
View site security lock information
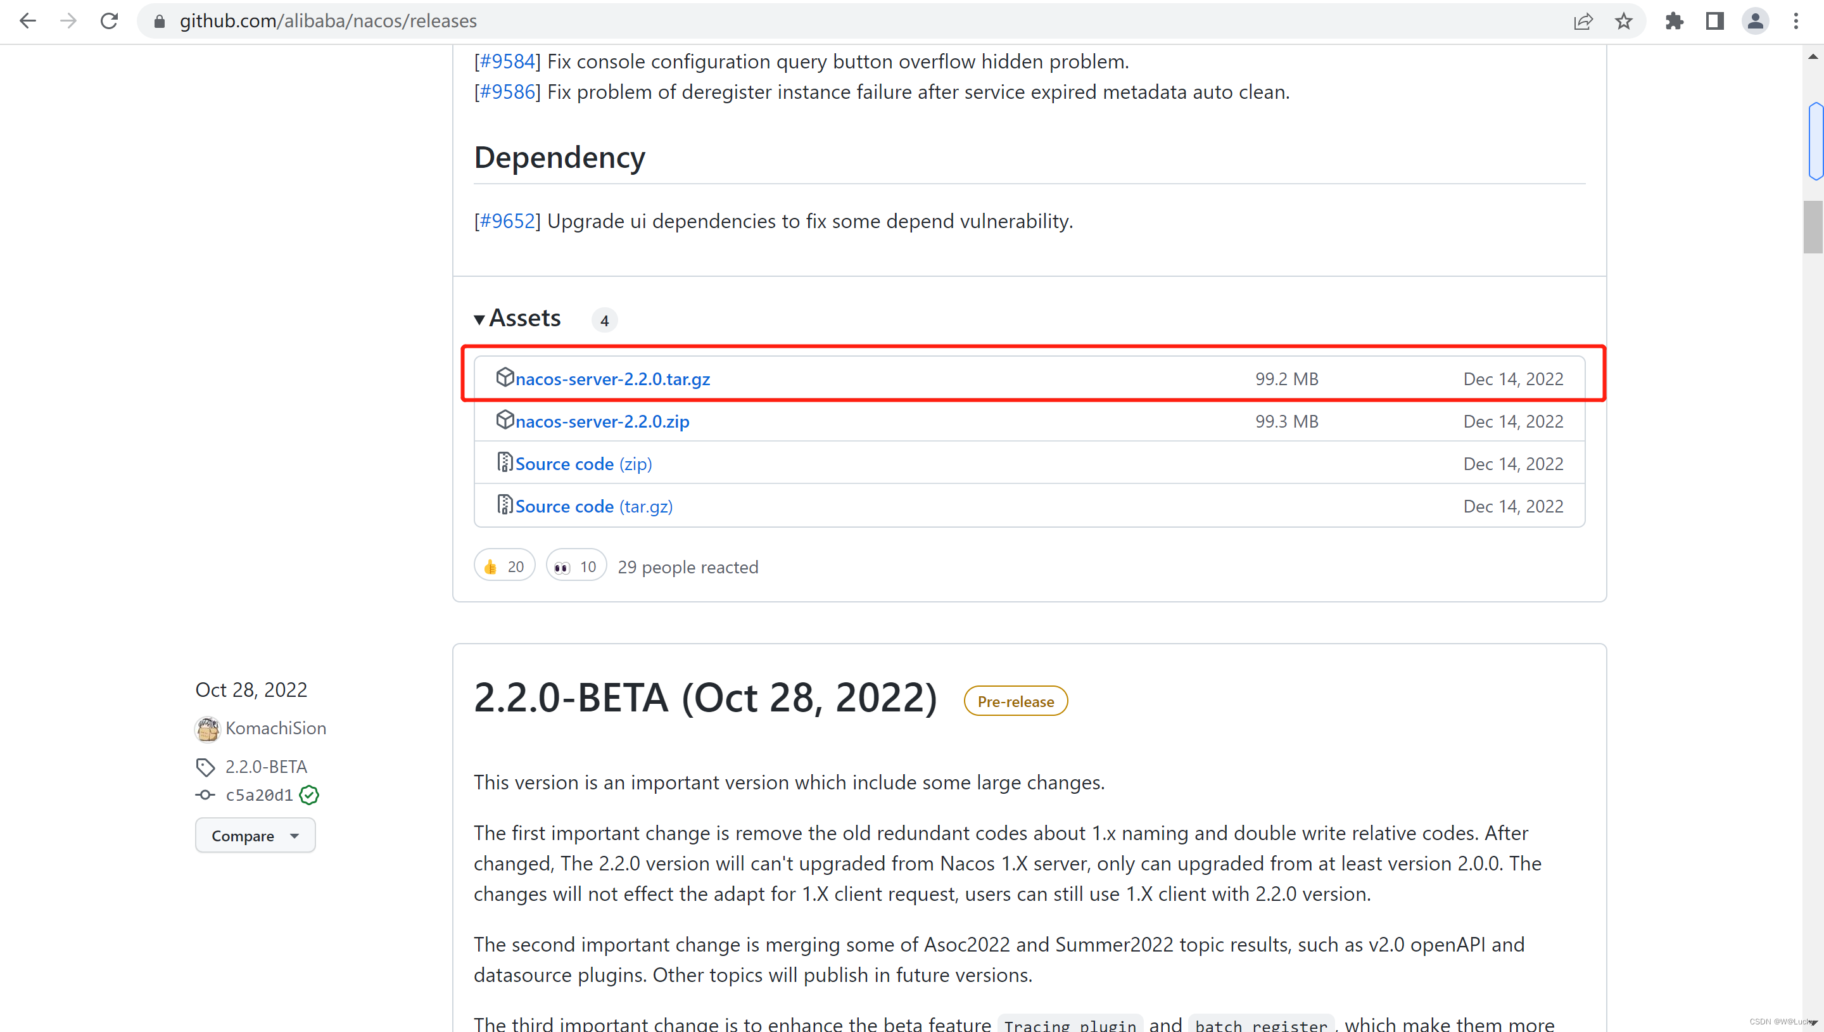tap(160, 22)
